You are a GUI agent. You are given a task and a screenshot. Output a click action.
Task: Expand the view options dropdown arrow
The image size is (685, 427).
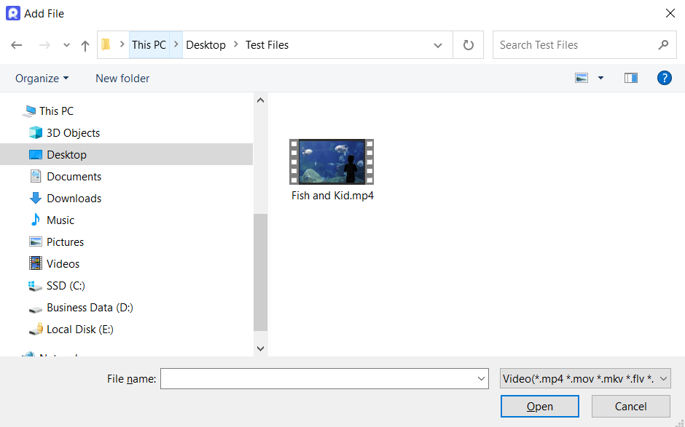tap(600, 77)
